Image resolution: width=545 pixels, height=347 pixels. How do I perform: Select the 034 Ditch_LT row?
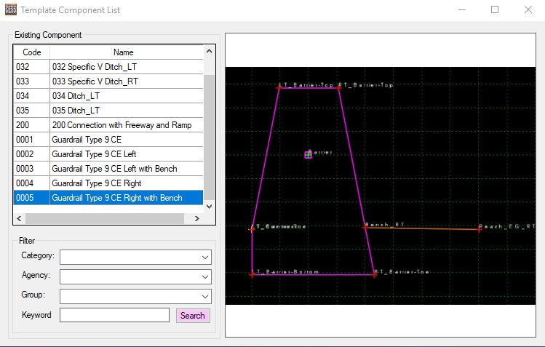108,96
